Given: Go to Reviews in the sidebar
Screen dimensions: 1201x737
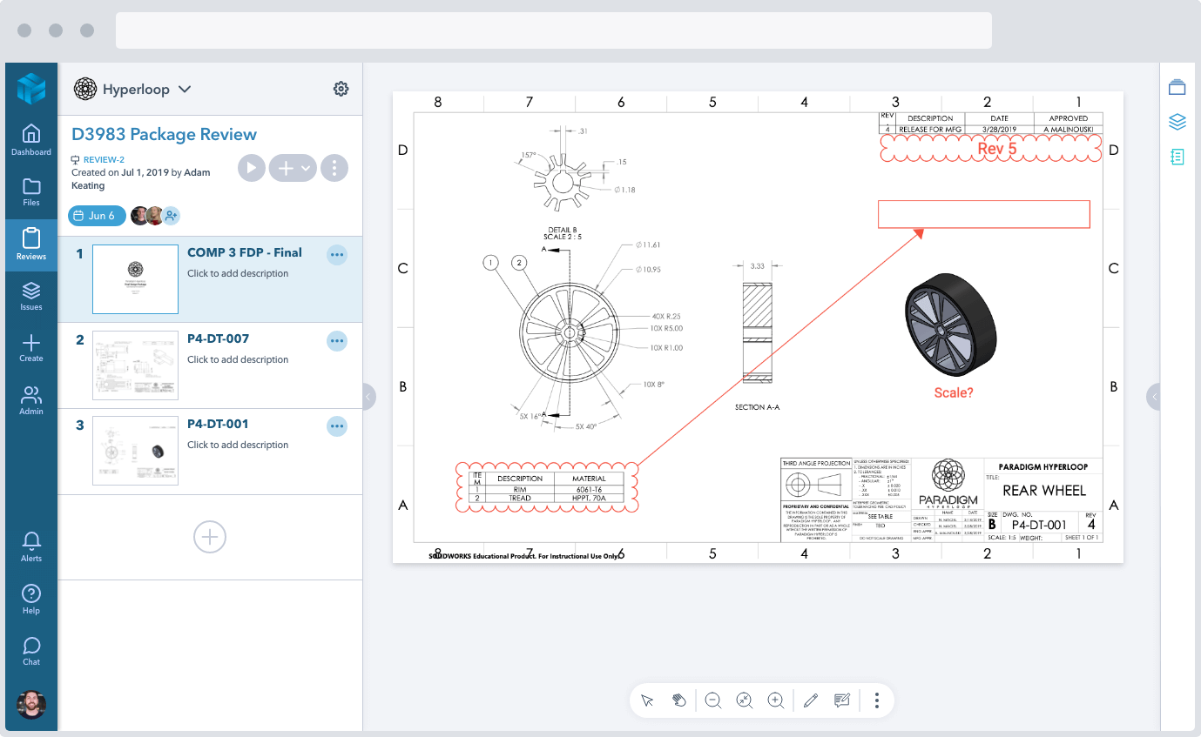Looking at the screenshot, I should point(31,245).
